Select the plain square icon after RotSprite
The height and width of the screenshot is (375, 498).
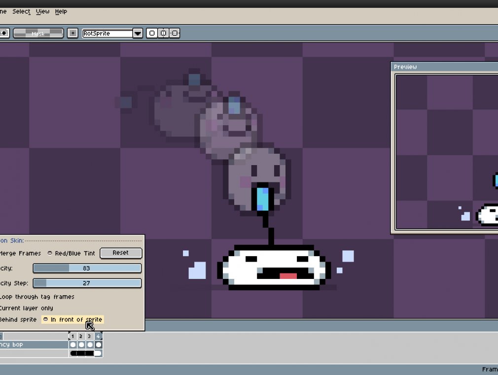[x=152, y=33]
